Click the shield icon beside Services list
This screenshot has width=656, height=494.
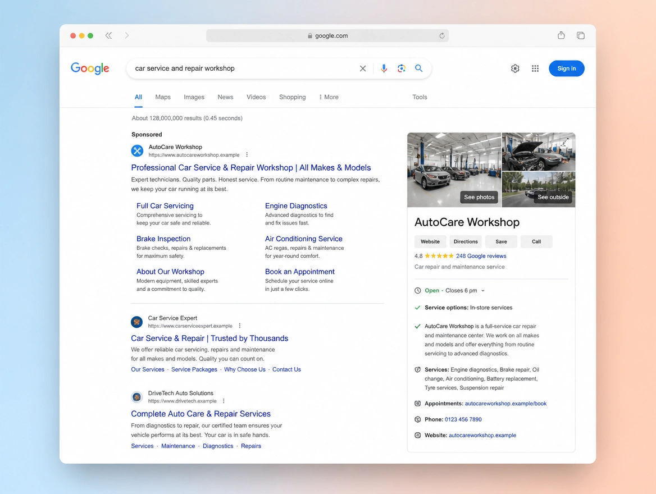[x=417, y=370]
